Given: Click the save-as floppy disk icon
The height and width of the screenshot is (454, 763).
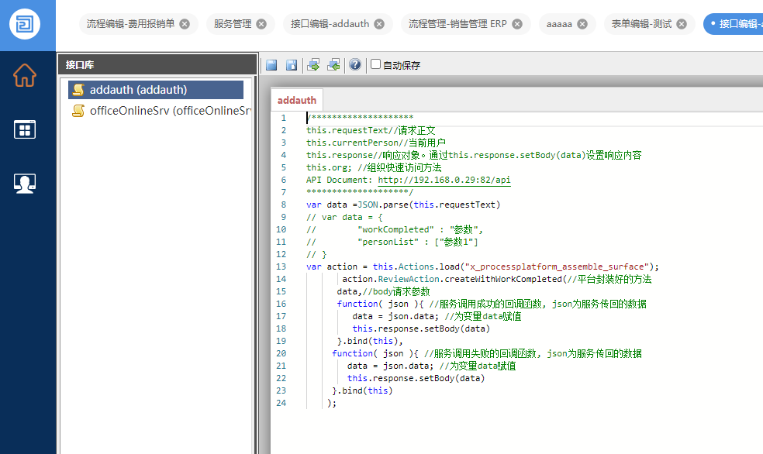Looking at the screenshot, I should tap(292, 65).
